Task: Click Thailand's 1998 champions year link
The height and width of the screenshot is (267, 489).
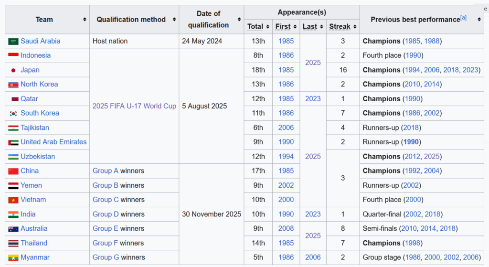Action: click(x=413, y=243)
